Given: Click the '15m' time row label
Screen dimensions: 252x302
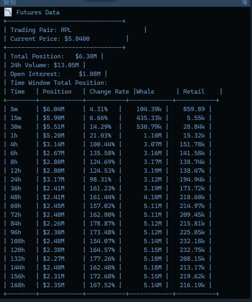Looking at the screenshot, I should (16, 118).
